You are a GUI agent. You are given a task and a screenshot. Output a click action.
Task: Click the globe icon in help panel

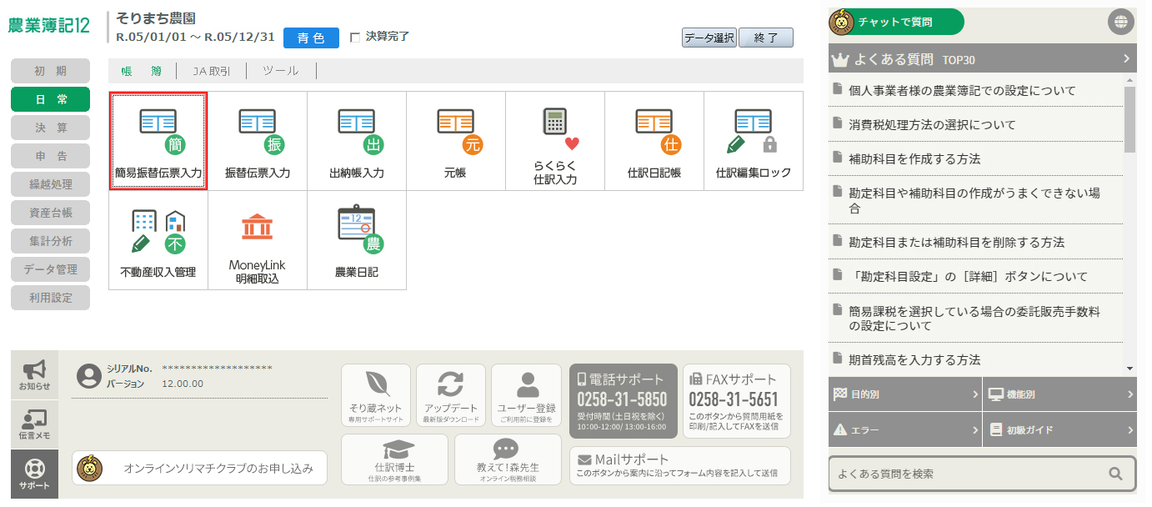(1121, 22)
